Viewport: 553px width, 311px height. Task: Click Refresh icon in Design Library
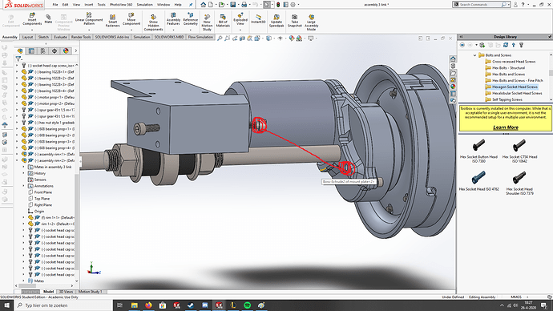coord(506,45)
